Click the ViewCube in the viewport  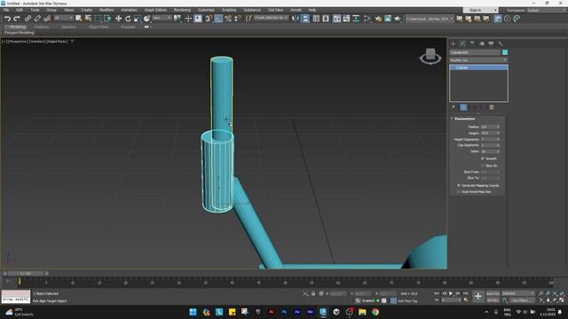430,56
